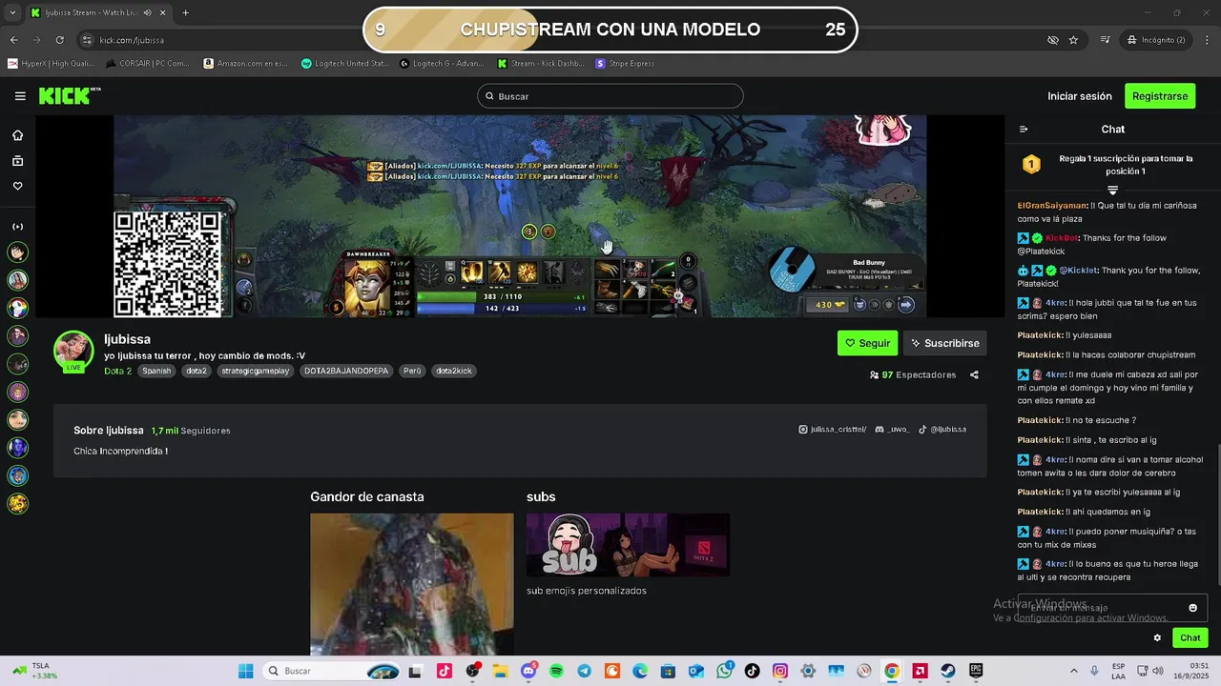Open WhatsApp from the taskbar
1221x686 pixels.
[725, 671]
